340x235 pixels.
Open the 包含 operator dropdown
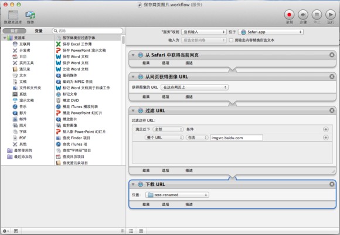(x=197, y=137)
